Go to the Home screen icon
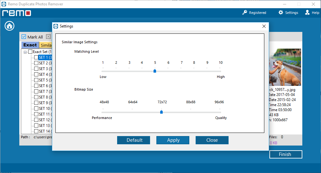Screen dimensions: 321x173 tap(9, 26)
